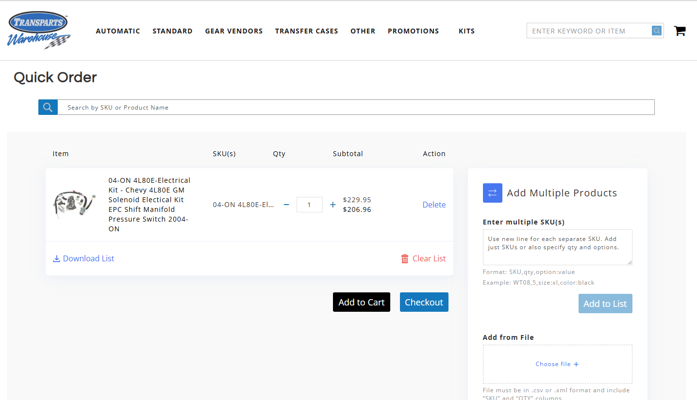Open the Kits menu

(466, 31)
